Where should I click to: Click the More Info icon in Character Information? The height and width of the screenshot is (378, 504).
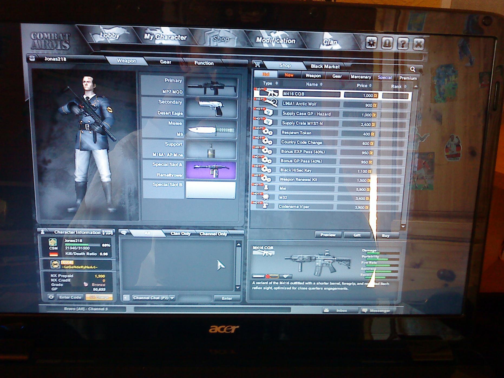107,232
